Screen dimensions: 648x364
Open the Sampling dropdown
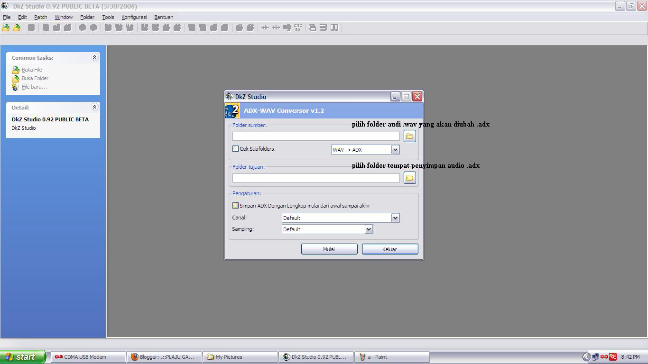point(369,229)
